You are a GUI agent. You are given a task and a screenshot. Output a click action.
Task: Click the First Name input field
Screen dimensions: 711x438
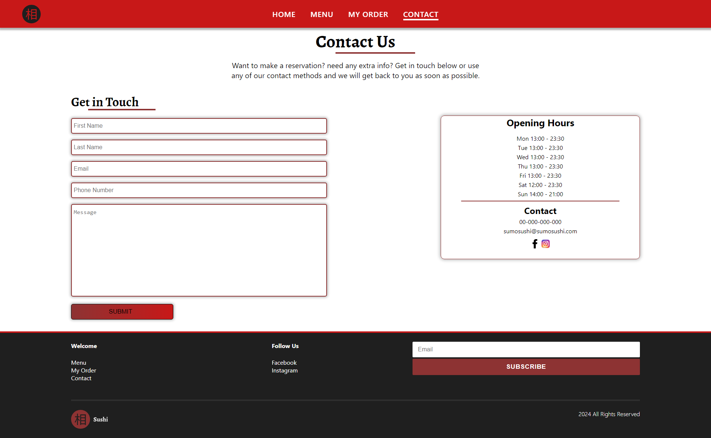pos(198,126)
